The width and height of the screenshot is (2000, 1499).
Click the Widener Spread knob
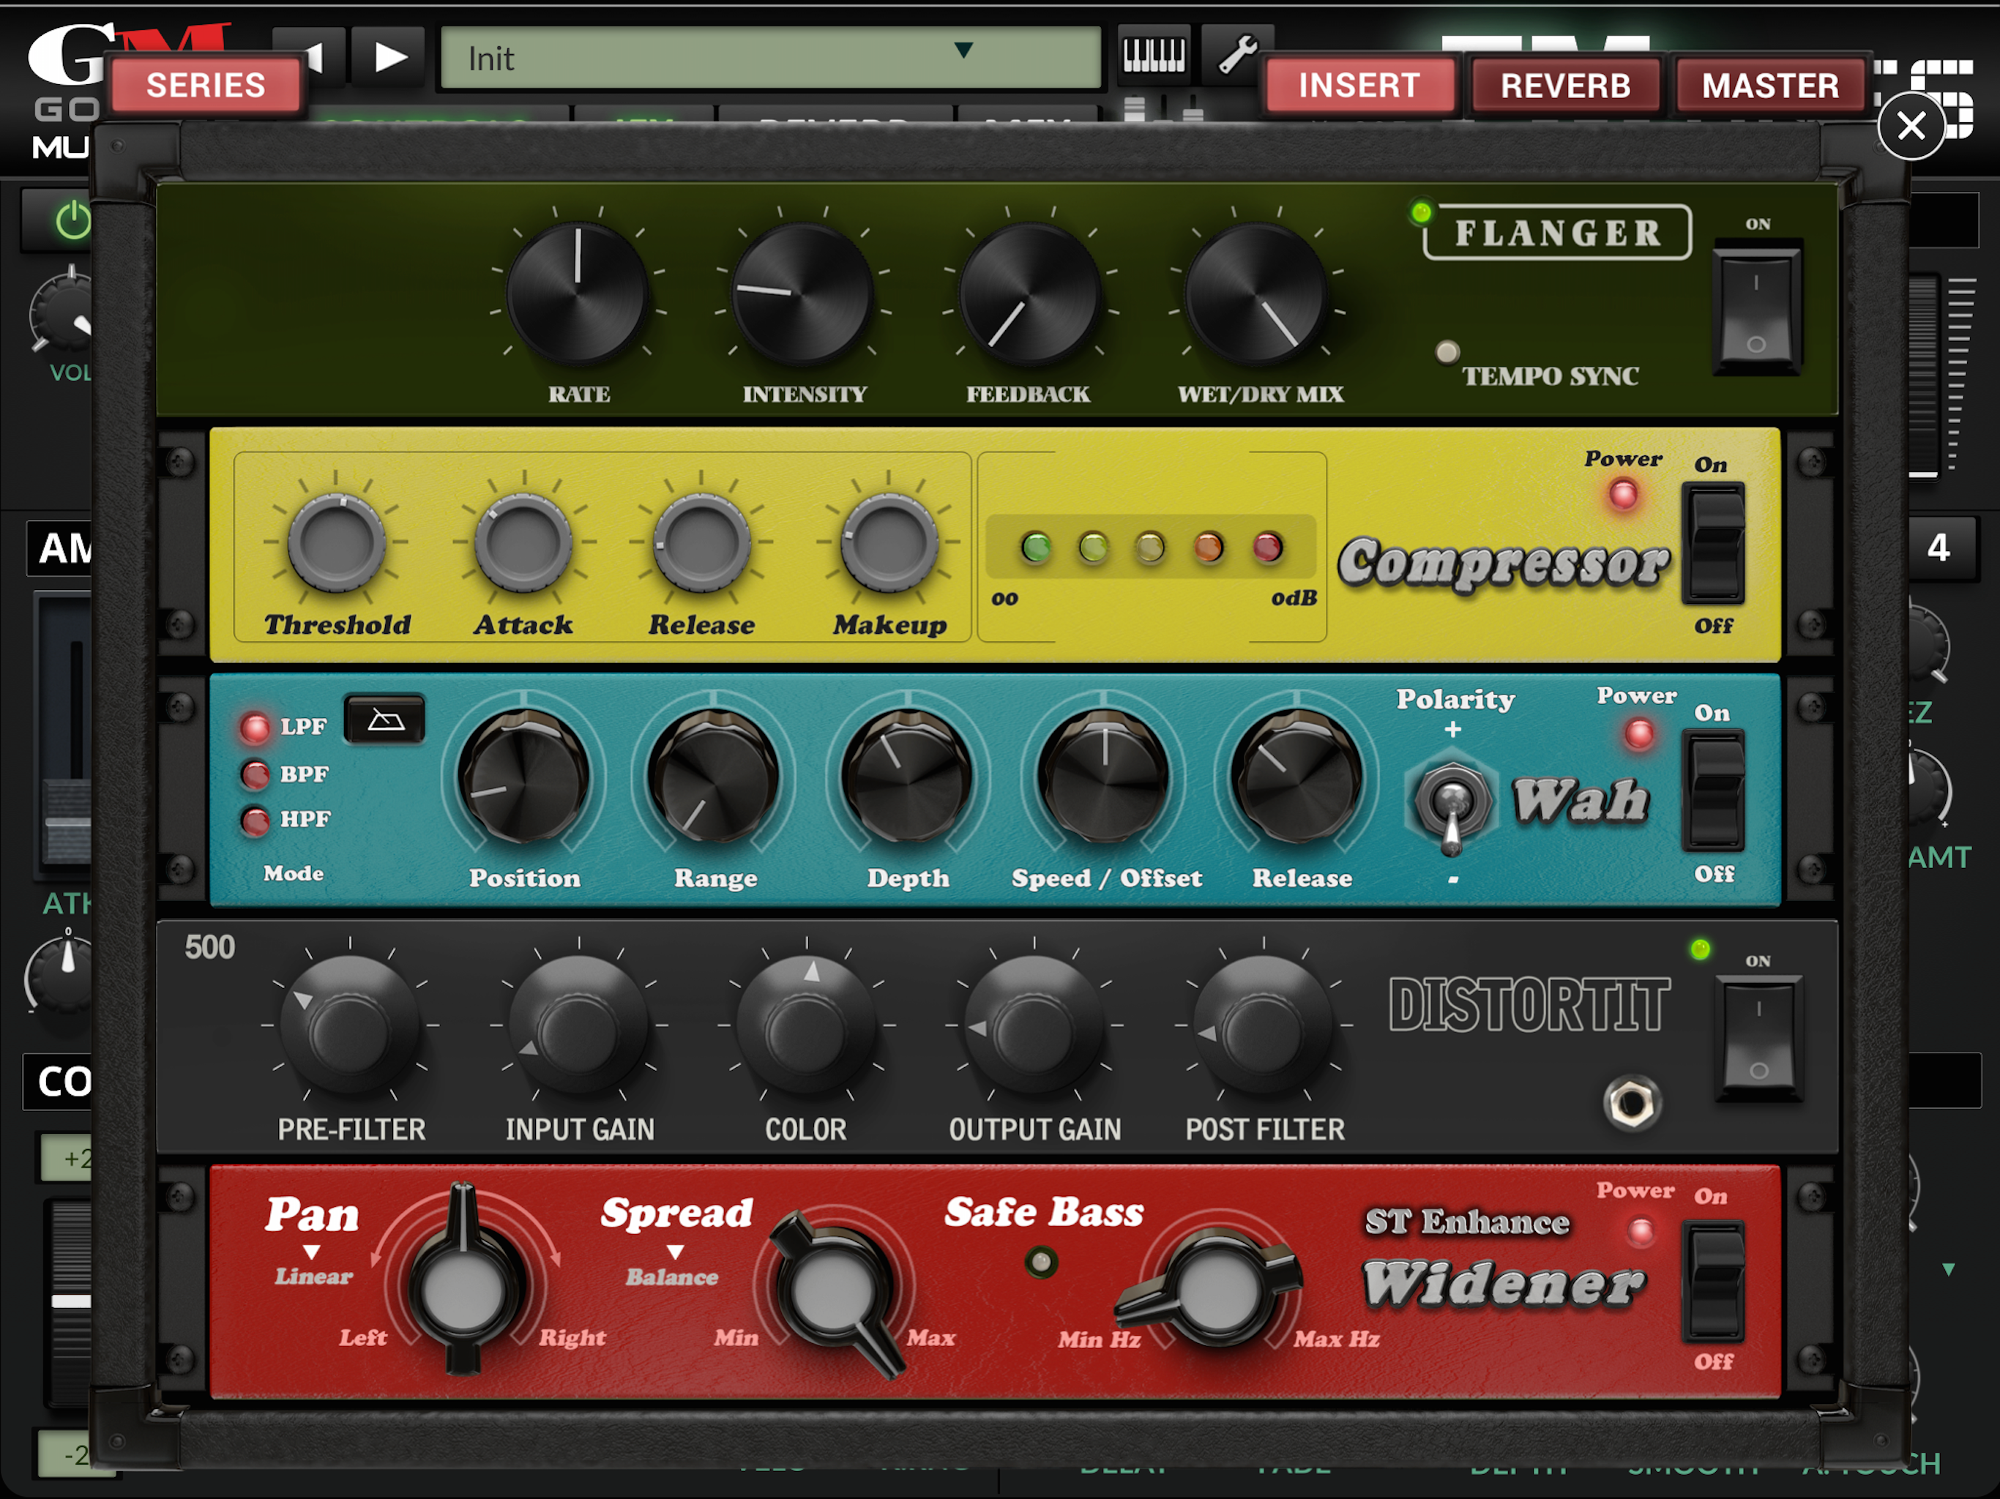coord(834,1291)
